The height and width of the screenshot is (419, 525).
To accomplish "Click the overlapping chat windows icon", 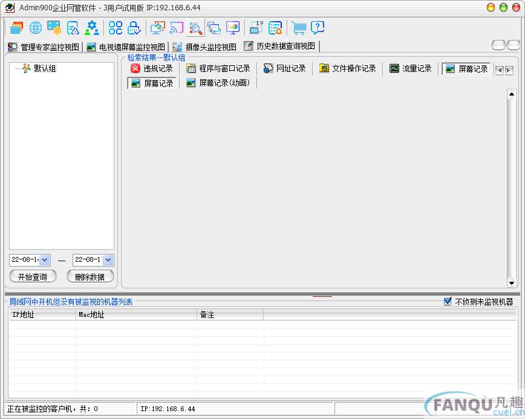I will 214,28.
